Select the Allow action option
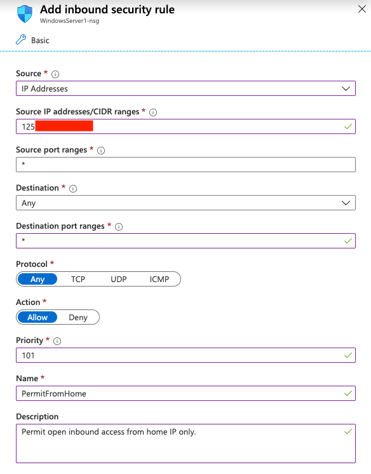This screenshot has width=371, height=474. click(37, 317)
